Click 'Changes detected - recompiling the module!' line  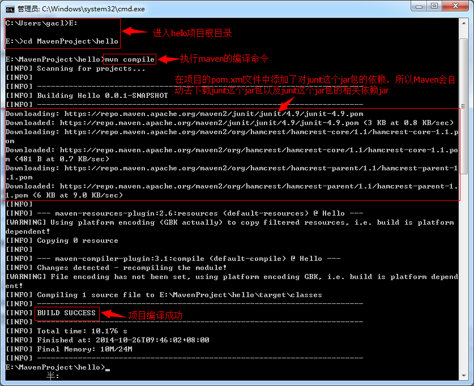tap(116, 268)
